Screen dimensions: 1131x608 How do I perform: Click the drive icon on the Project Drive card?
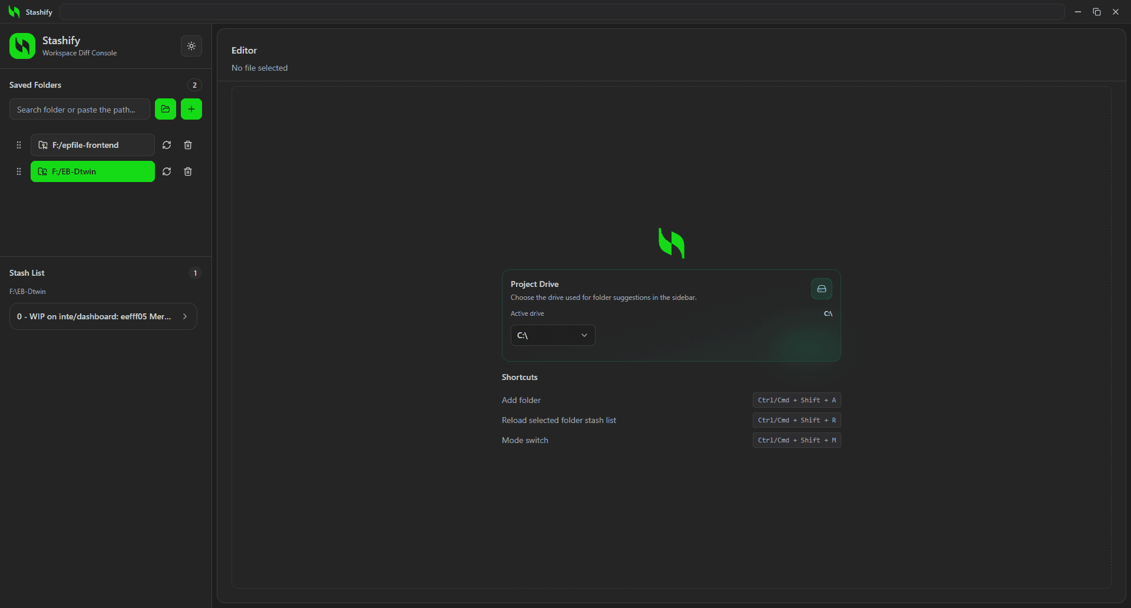tap(821, 289)
